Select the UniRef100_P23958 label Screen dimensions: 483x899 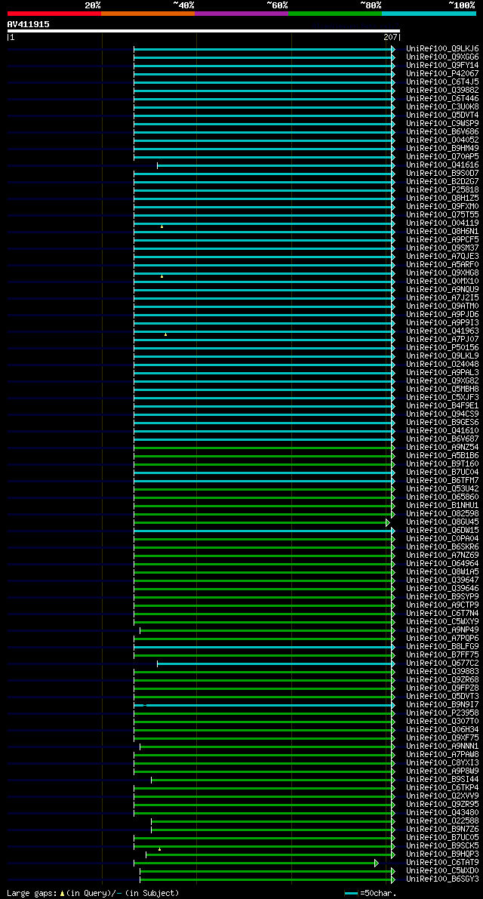(442, 713)
